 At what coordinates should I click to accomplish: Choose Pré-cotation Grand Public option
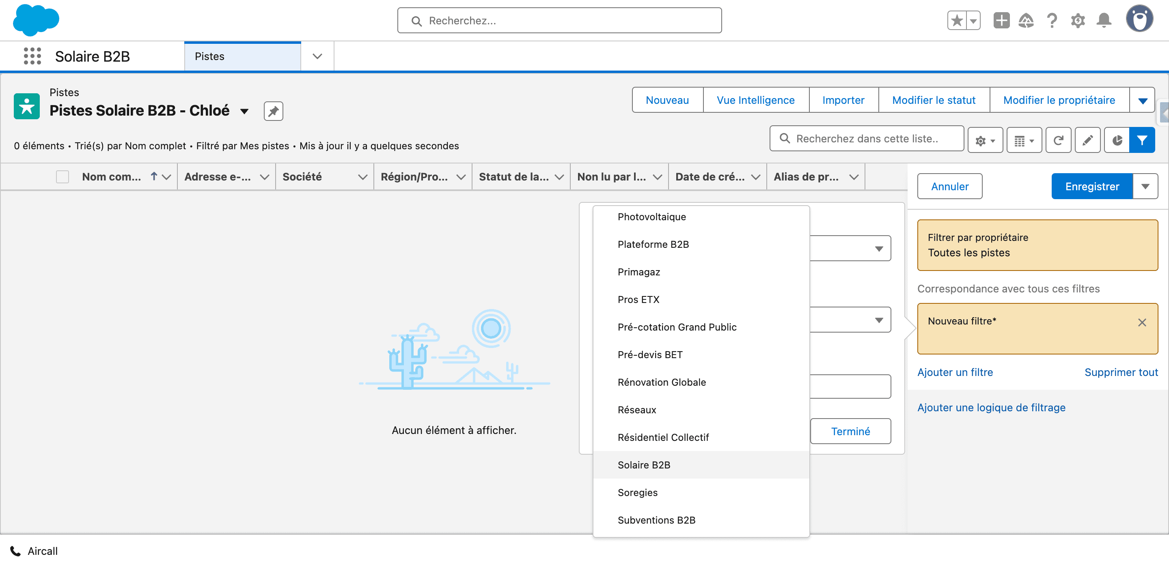tap(701, 327)
